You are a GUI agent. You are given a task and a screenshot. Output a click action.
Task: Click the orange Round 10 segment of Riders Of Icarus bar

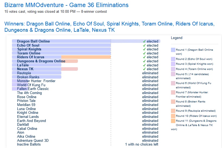(86, 57)
